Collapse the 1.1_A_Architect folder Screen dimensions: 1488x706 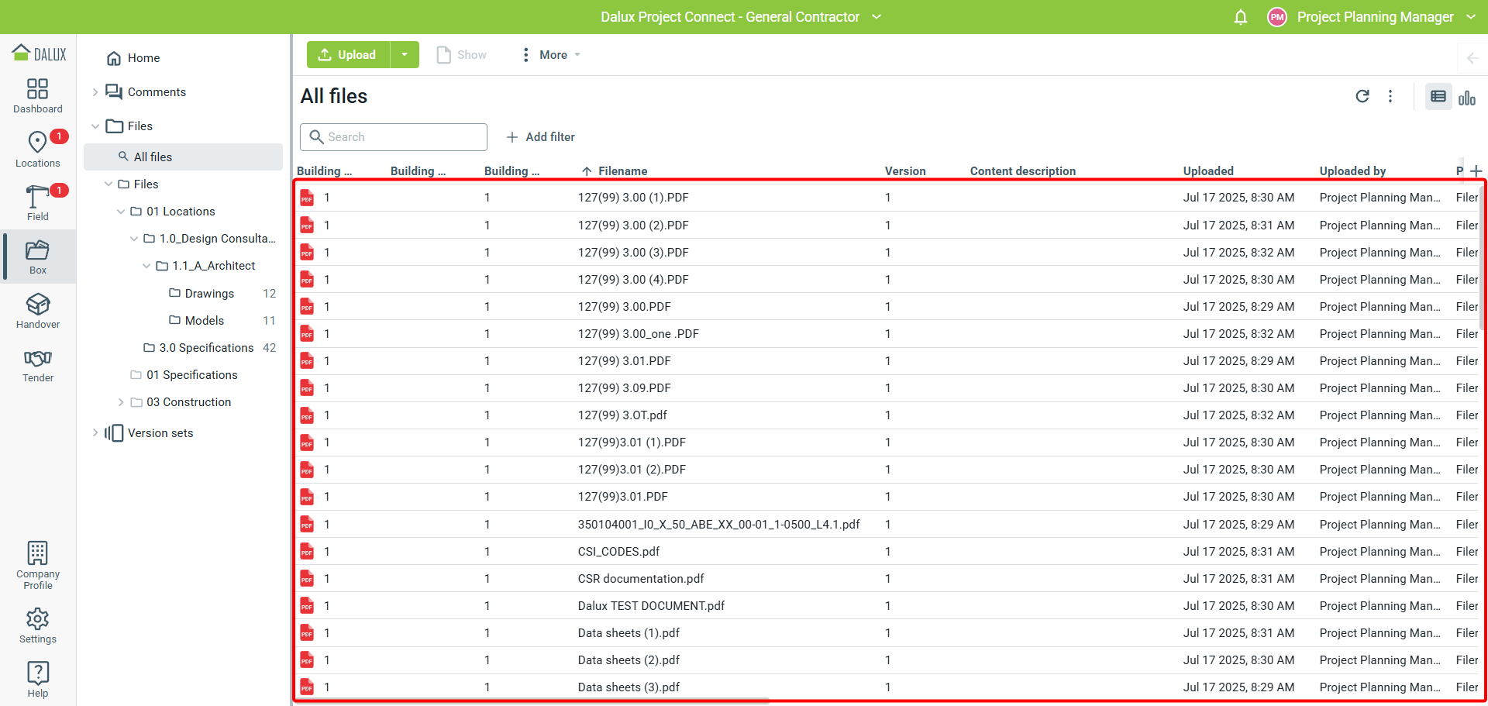coord(146,266)
